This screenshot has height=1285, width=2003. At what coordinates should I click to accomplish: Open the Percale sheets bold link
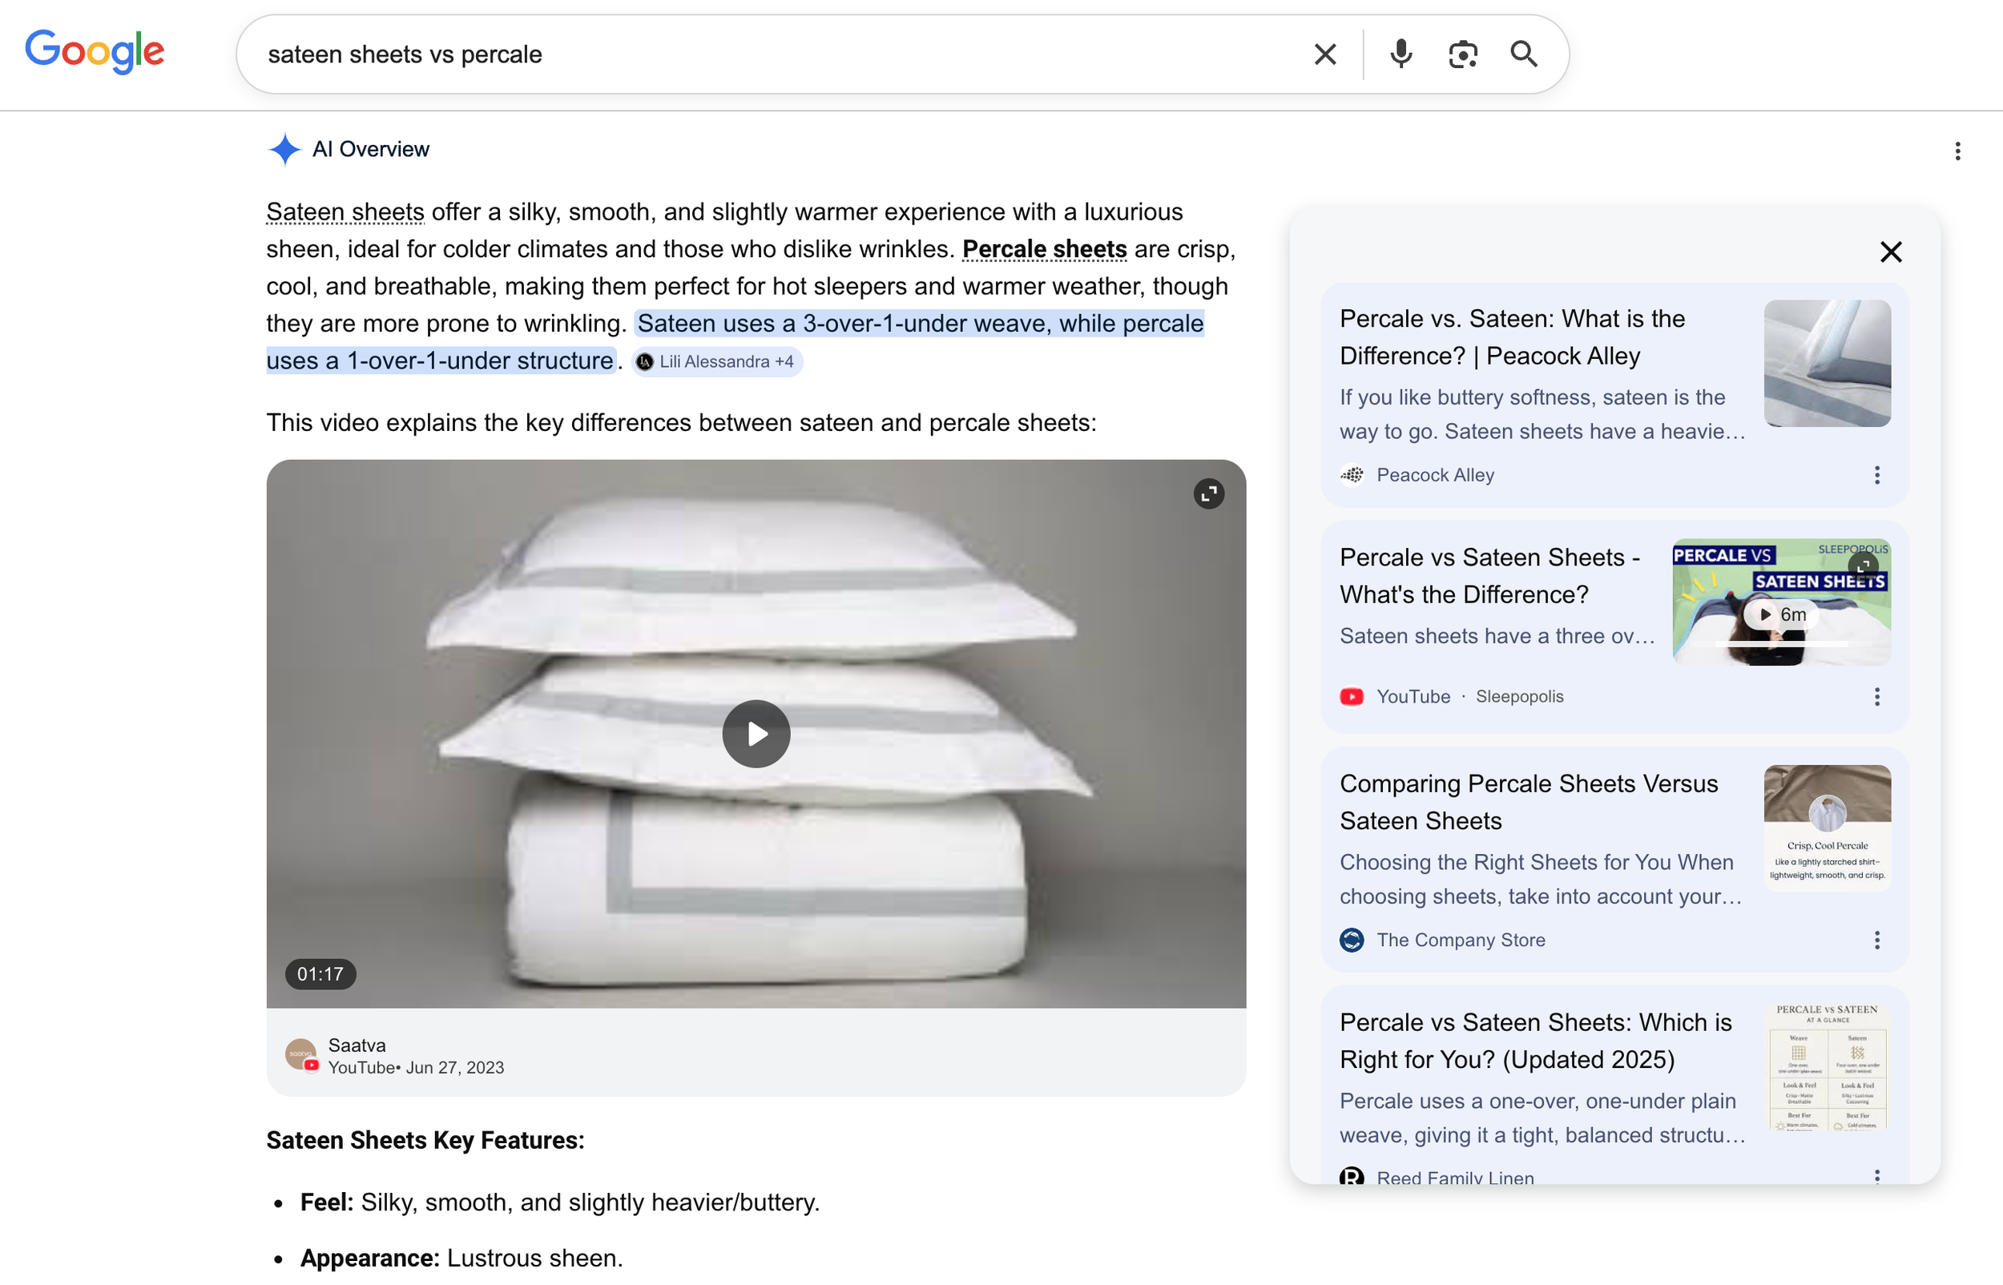(1044, 249)
